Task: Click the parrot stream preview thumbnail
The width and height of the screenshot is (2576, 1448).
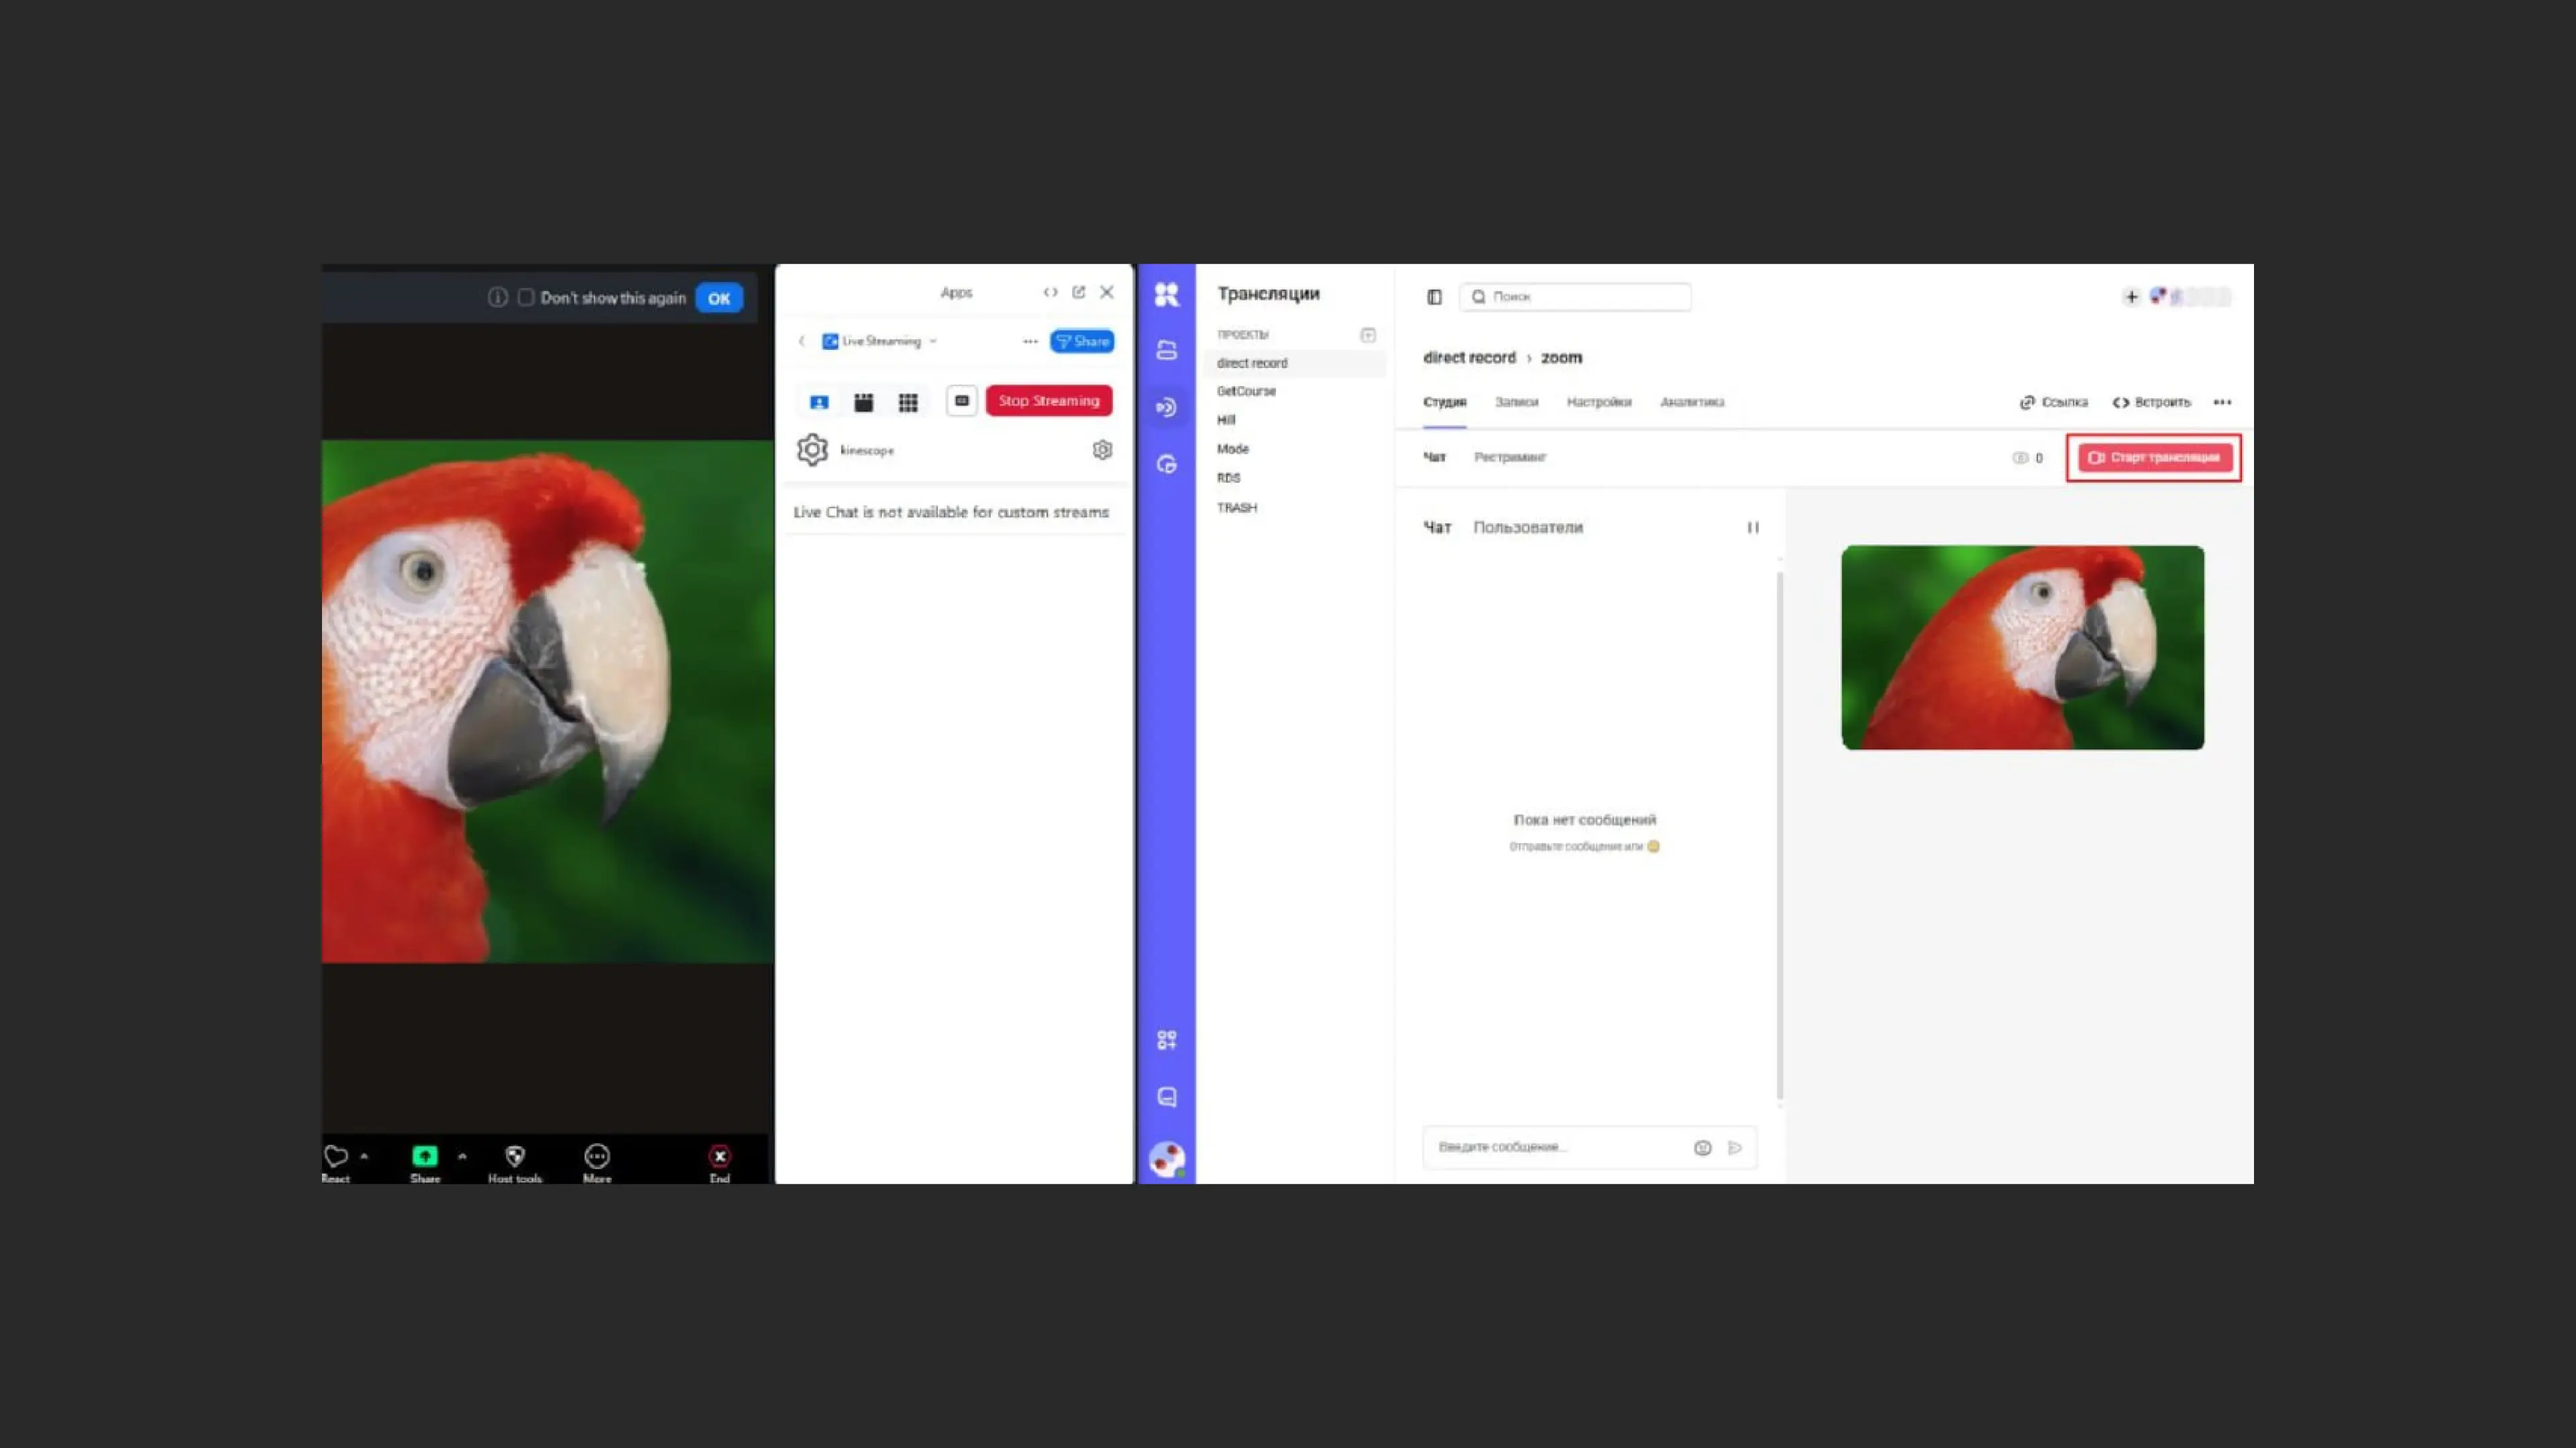Action: click(x=2022, y=648)
